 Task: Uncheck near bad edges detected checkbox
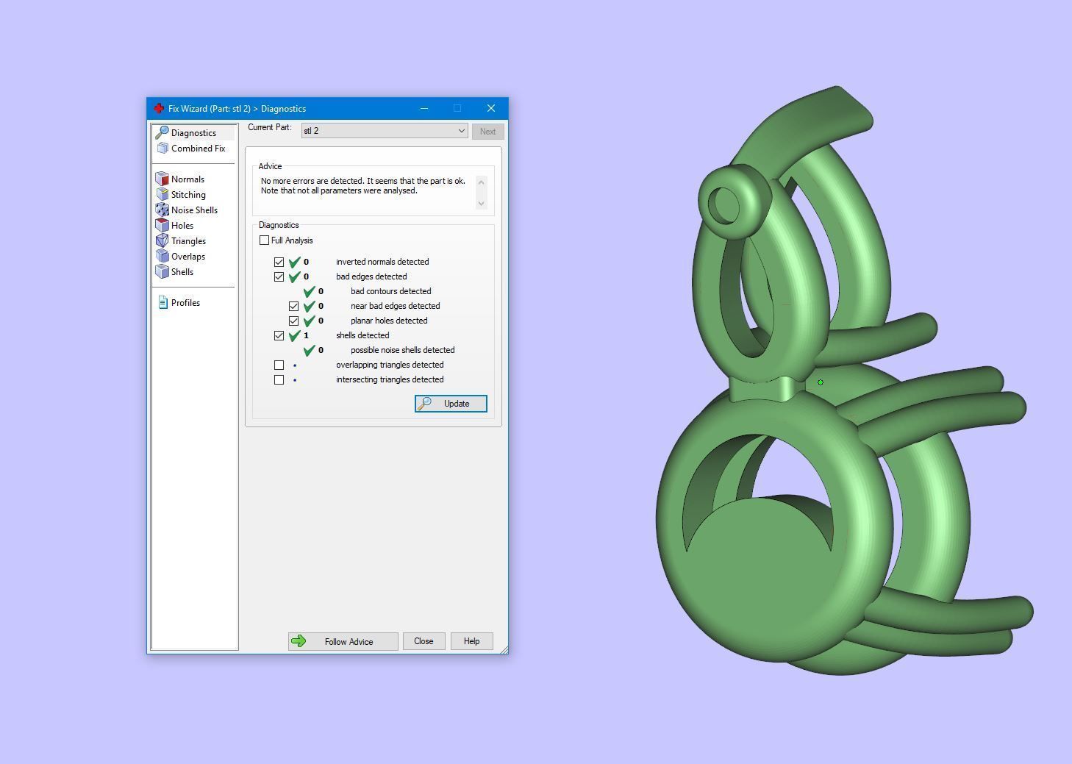(294, 307)
